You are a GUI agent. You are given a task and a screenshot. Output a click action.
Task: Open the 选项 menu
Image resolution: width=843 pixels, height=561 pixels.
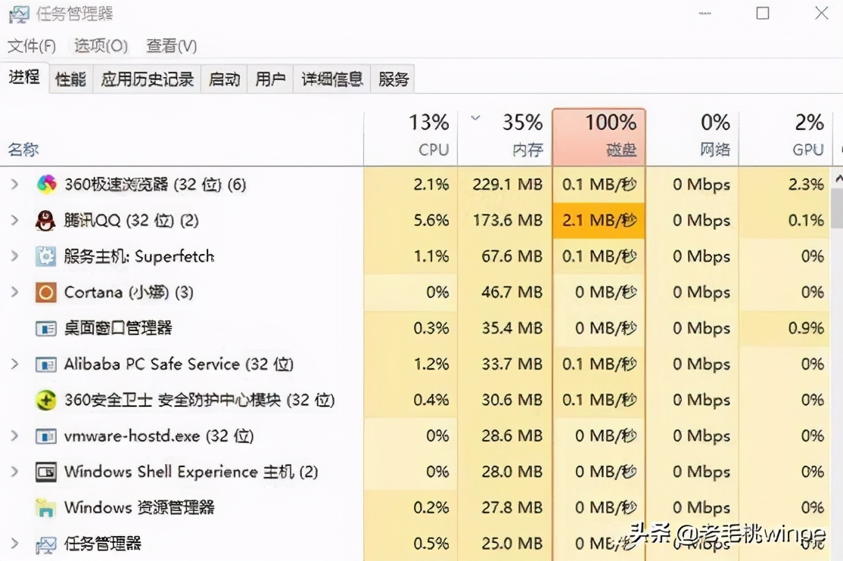pos(99,46)
